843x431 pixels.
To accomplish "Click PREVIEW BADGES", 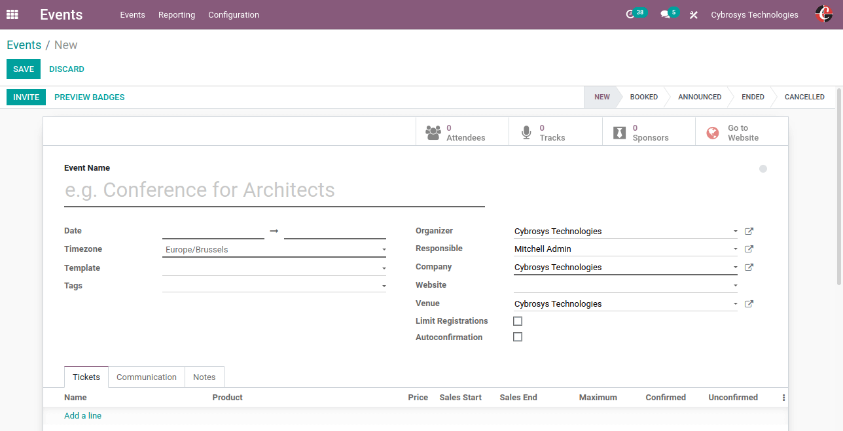I will (x=90, y=97).
